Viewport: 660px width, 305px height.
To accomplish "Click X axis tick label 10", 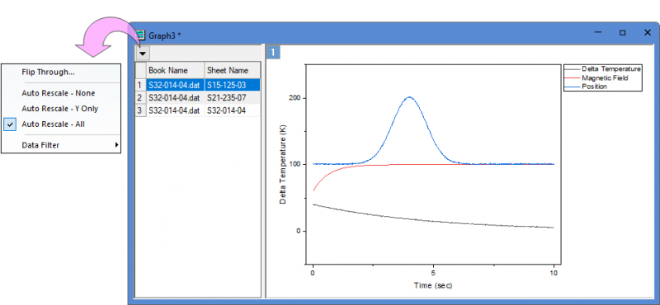I will [x=554, y=273].
